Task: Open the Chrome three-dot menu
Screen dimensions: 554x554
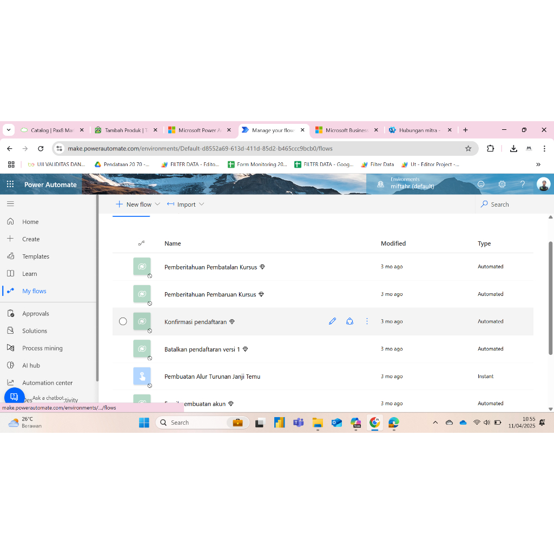Action: 544,148
